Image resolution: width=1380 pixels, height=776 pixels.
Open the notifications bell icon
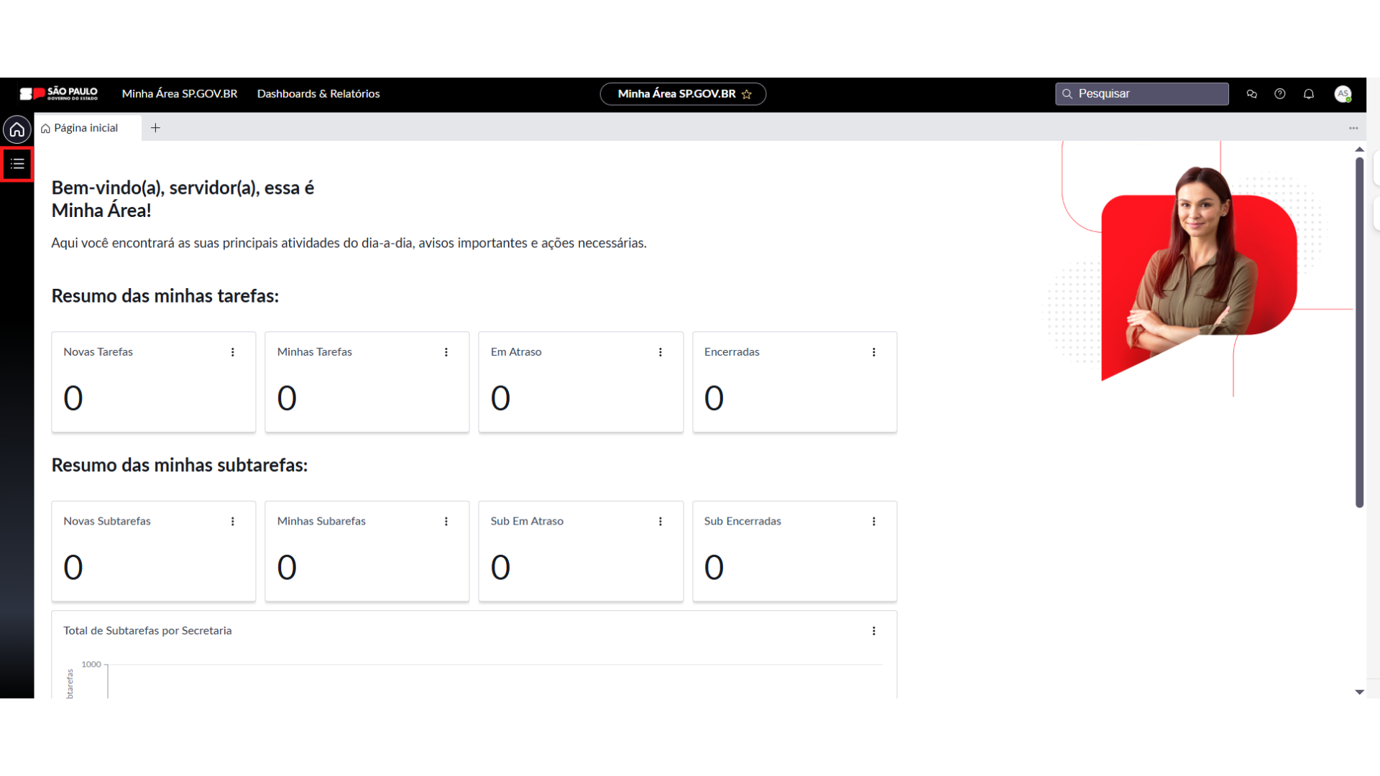pyautogui.click(x=1309, y=94)
